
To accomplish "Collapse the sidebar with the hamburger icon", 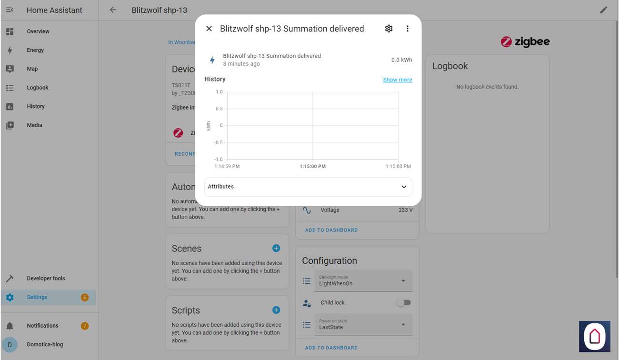I will (x=10, y=10).
